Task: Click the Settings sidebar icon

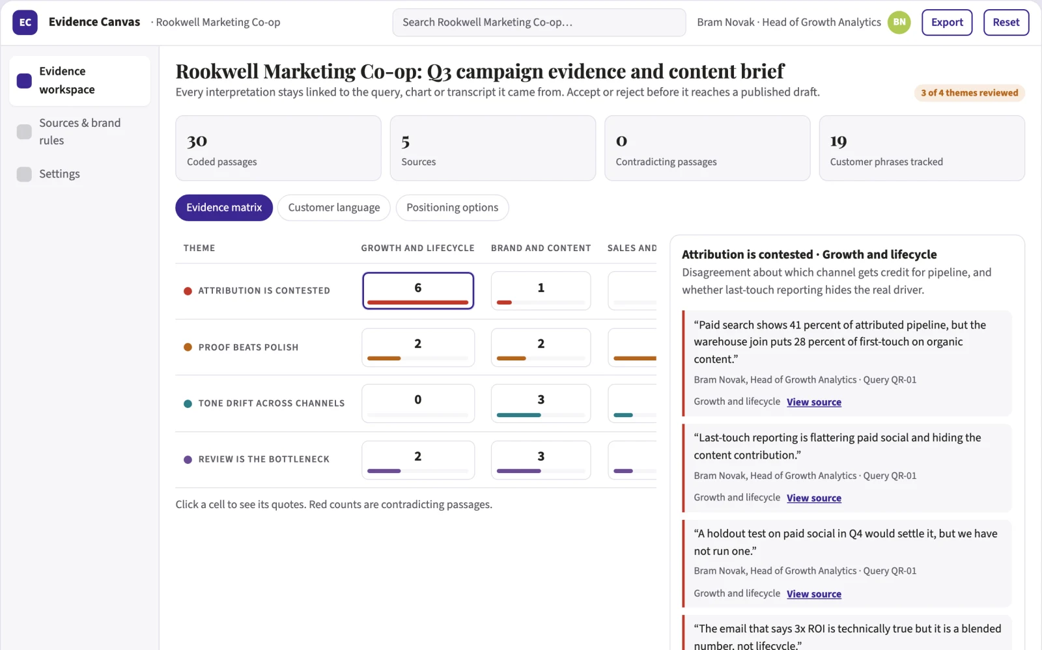Action: [24, 174]
